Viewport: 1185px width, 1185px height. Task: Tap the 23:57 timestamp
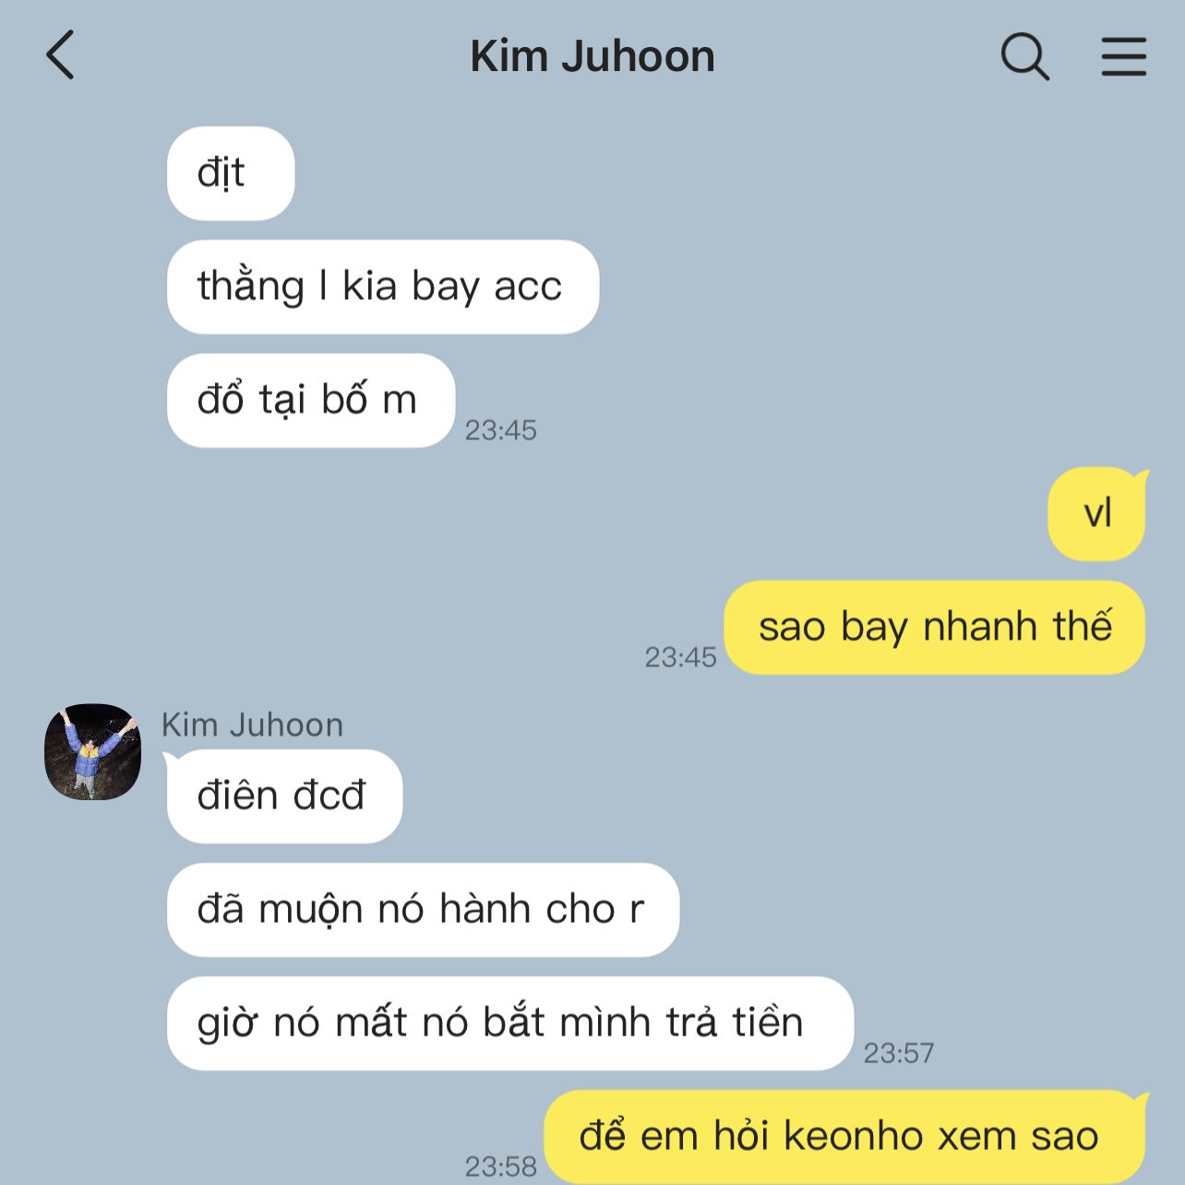[x=898, y=1053]
